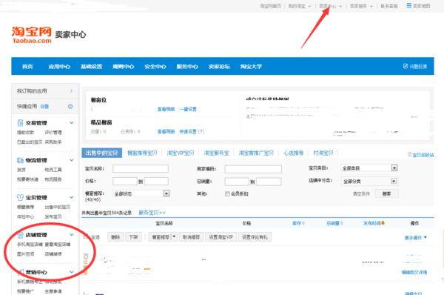
Task: Open the 店铺中分类 全部分类 dropdown
Action: coord(369,181)
